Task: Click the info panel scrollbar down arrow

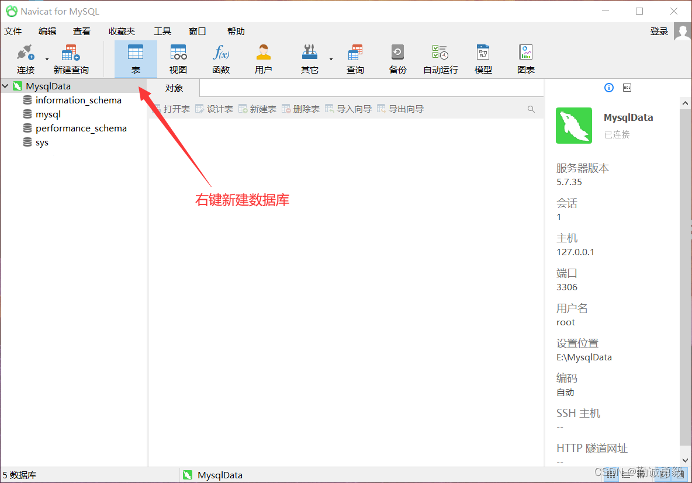Action: tap(685, 460)
